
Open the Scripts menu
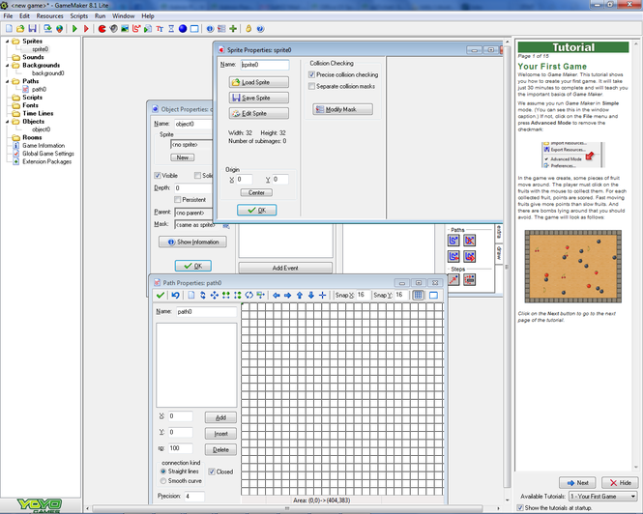78,16
